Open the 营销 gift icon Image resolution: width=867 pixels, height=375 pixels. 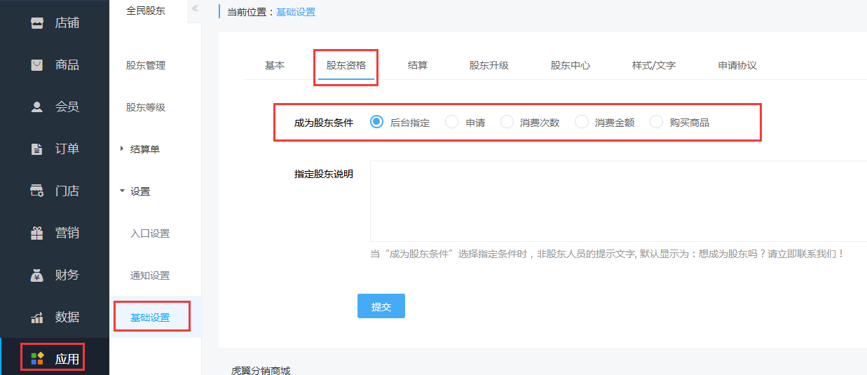click(x=37, y=233)
